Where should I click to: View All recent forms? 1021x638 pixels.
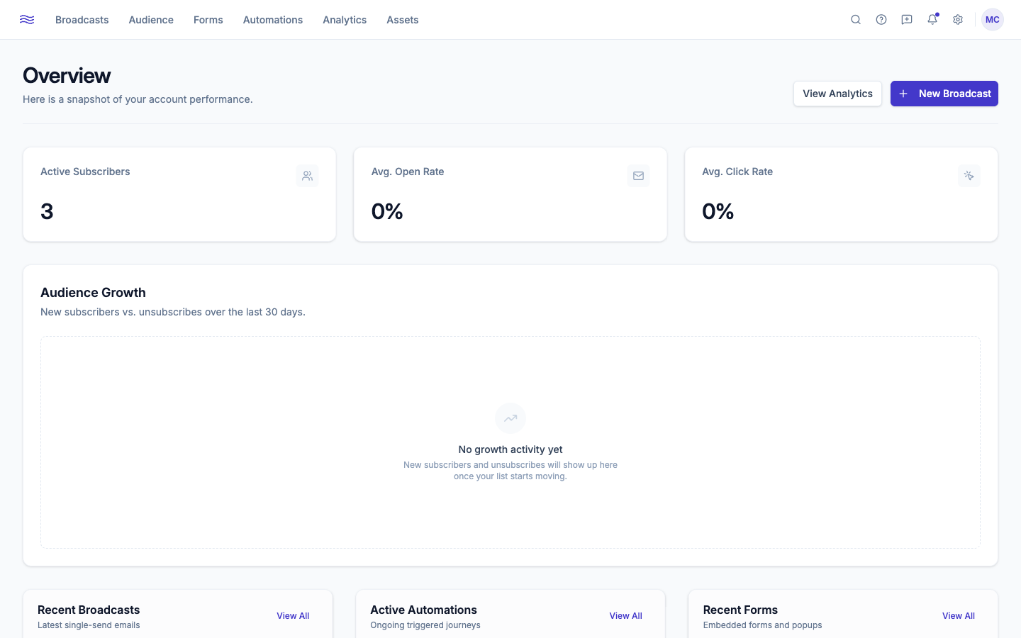(x=959, y=616)
